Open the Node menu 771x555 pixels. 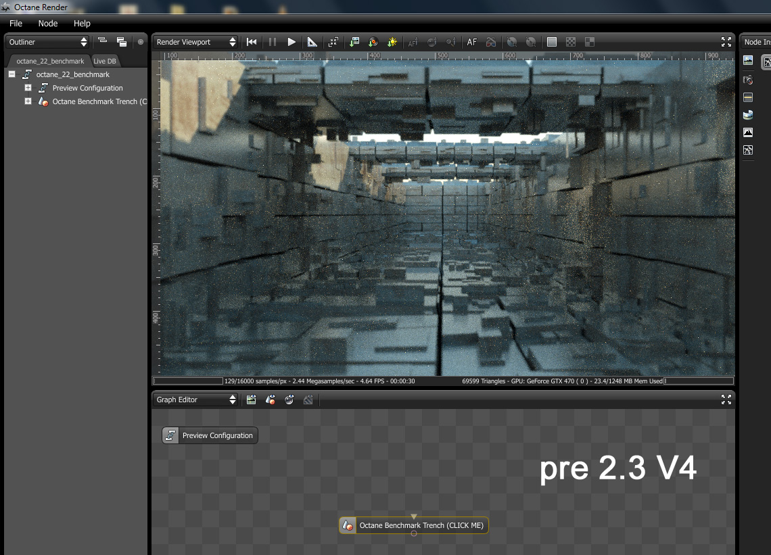click(x=48, y=23)
